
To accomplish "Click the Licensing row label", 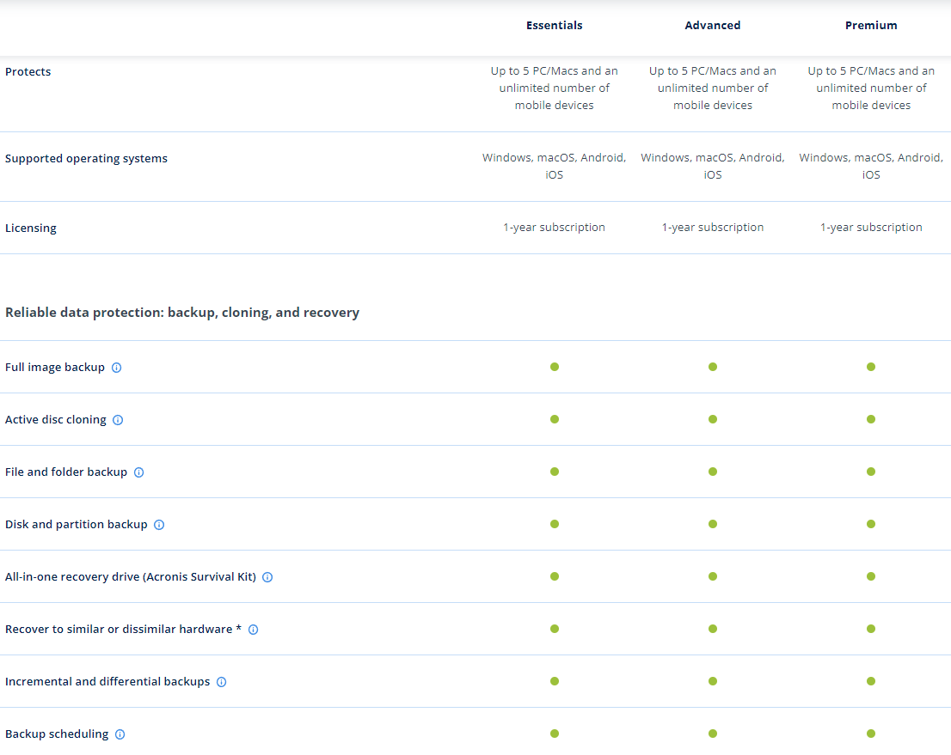I will 31,228.
